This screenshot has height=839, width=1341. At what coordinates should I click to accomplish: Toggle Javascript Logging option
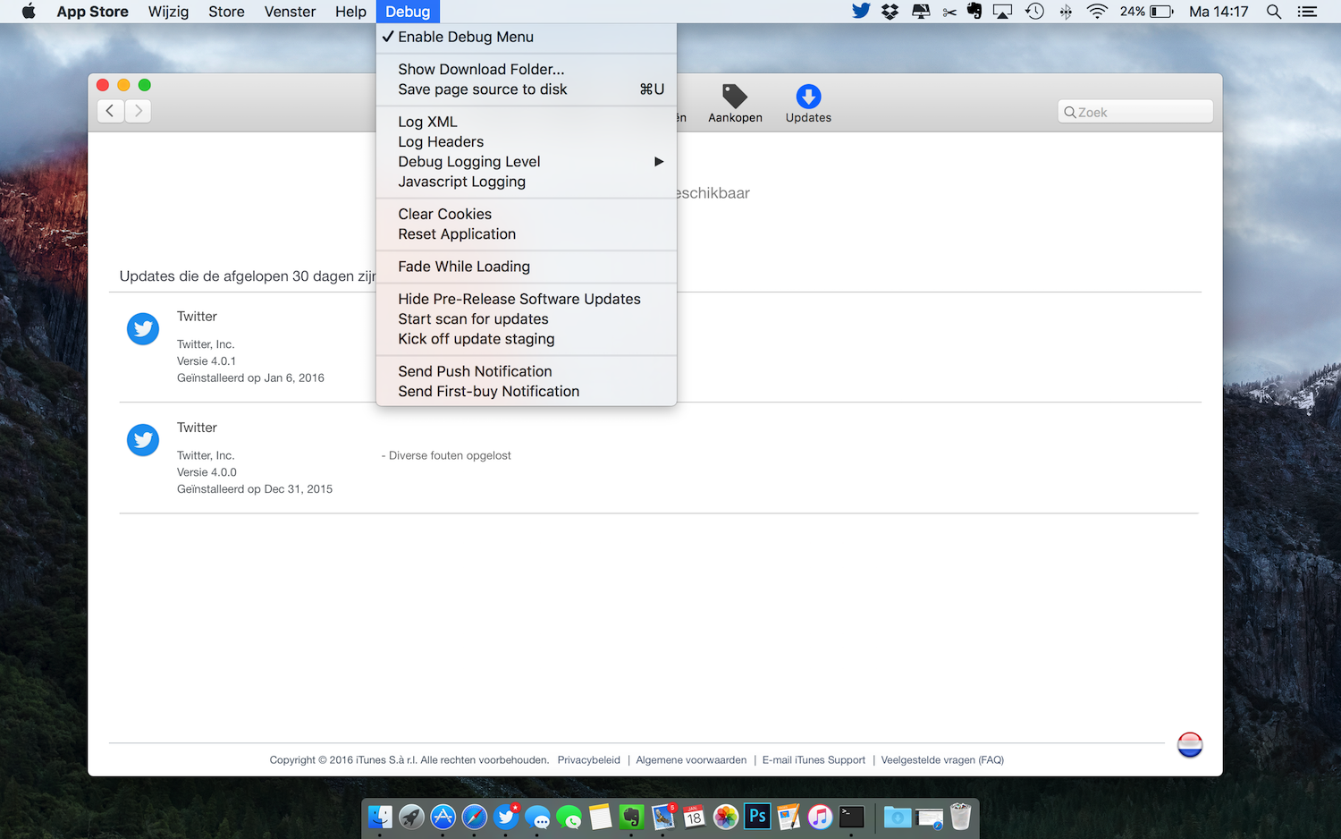[x=527, y=182]
